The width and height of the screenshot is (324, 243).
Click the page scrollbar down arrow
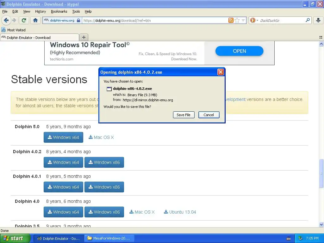[321, 224]
